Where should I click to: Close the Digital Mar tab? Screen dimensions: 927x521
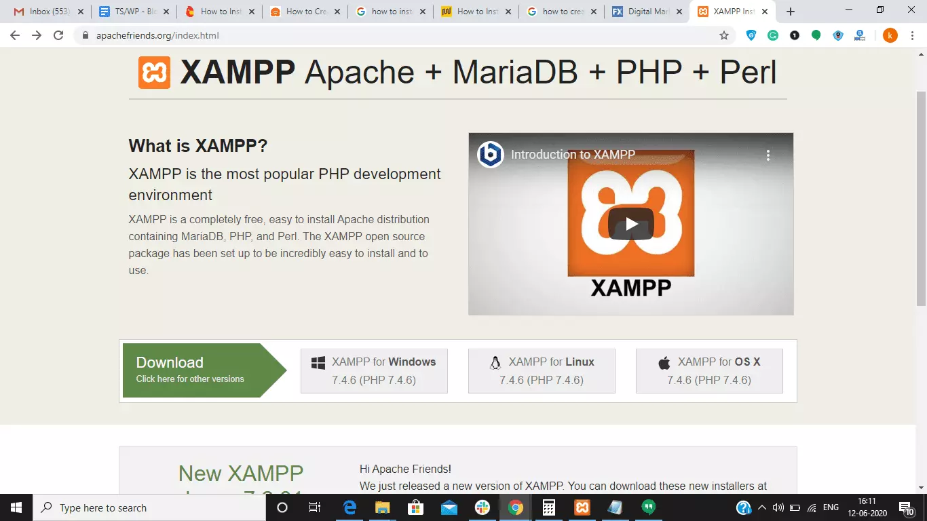679,12
